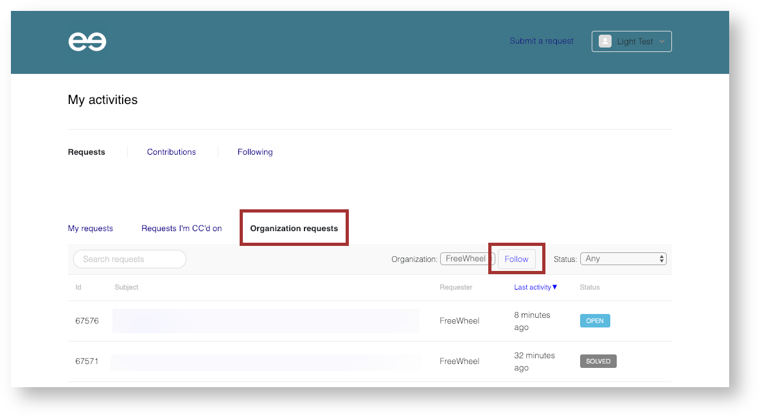This screenshot has height=418, width=760.
Task: Click the Submit a request link
Action: tap(542, 41)
